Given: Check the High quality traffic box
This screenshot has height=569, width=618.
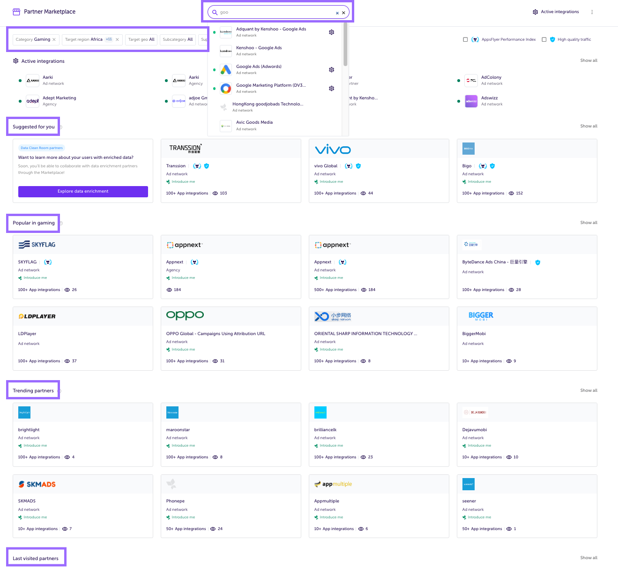Looking at the screenshot, I should (544, 40).
